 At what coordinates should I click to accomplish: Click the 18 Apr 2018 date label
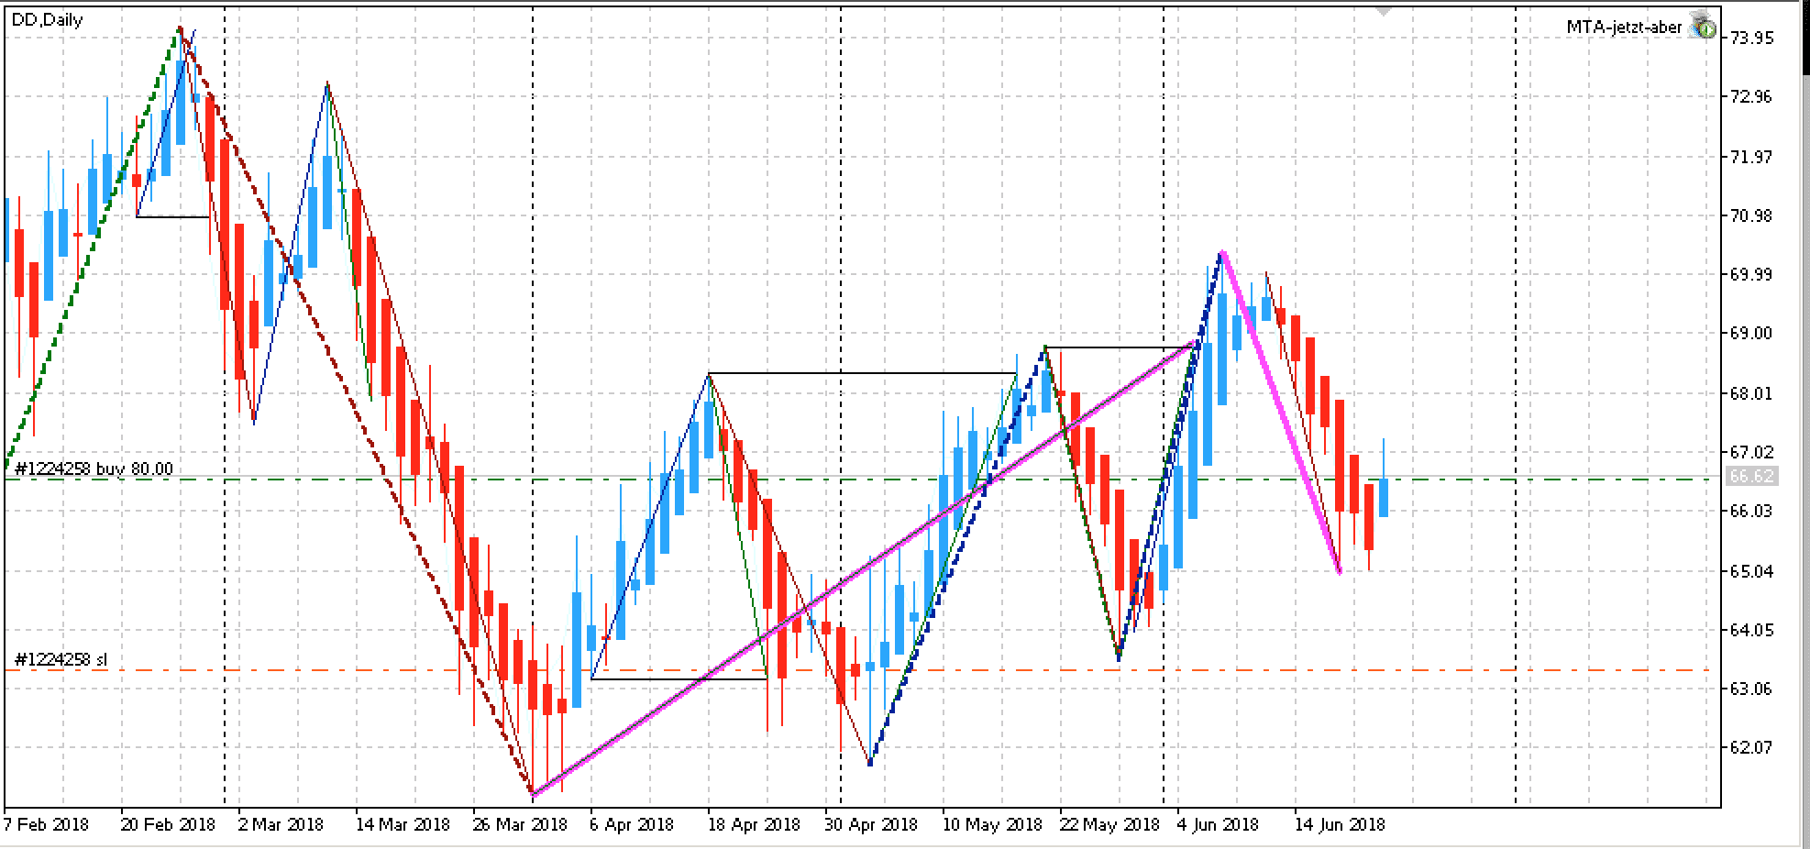click(755, 824)
